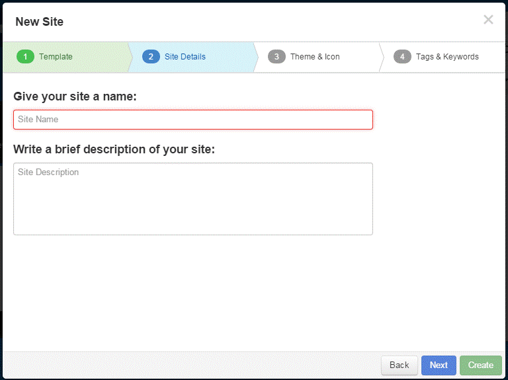
Task: Click the gray step 3 number badge
Action: coord(276,57)
